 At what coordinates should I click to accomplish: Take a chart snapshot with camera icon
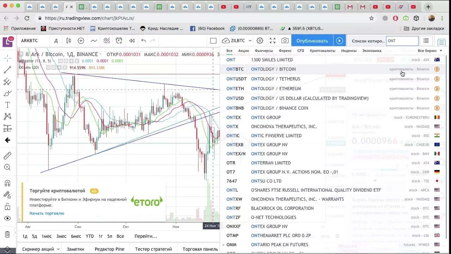(285, 41)
